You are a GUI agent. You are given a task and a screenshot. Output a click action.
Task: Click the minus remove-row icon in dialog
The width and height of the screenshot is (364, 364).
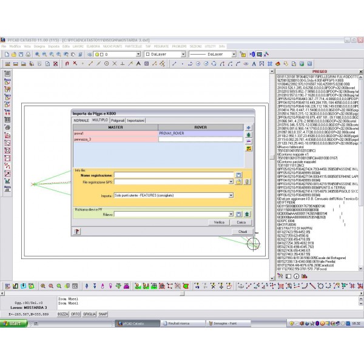point(248,141)
